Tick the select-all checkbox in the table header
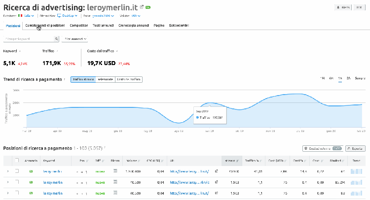 (17, 160)
